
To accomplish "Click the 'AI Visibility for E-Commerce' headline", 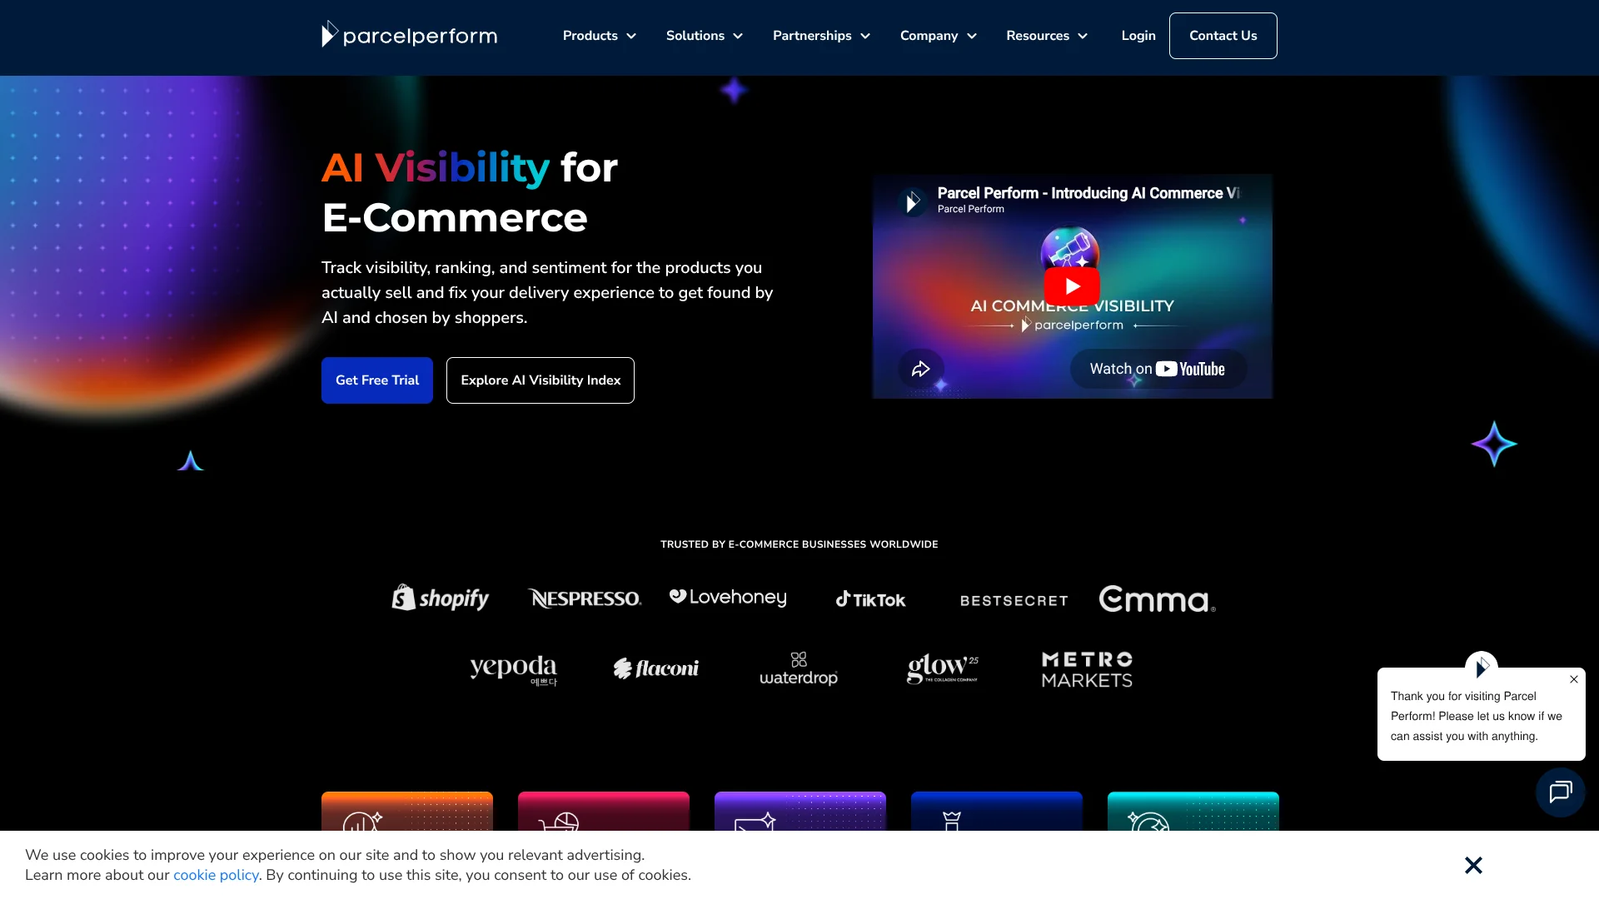I will pos(470,192).
